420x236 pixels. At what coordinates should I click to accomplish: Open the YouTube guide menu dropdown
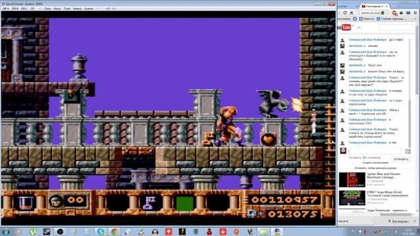pyautogui.click(x=359, y=28)
